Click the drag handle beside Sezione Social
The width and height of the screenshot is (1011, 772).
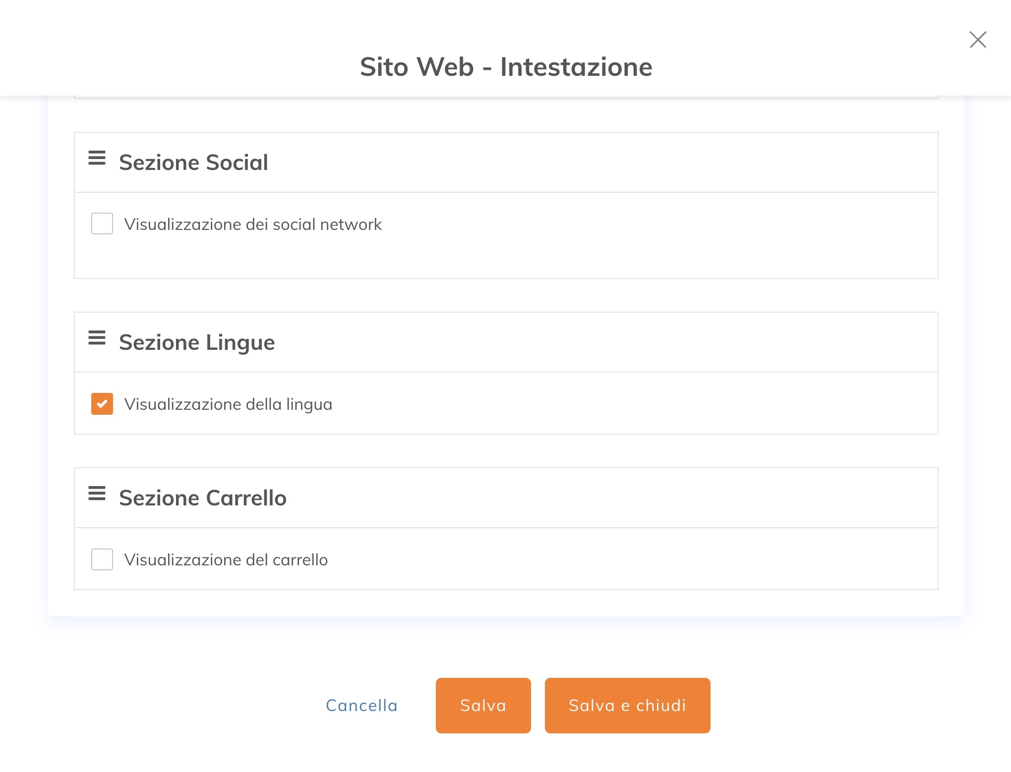[x=97, y=158]
